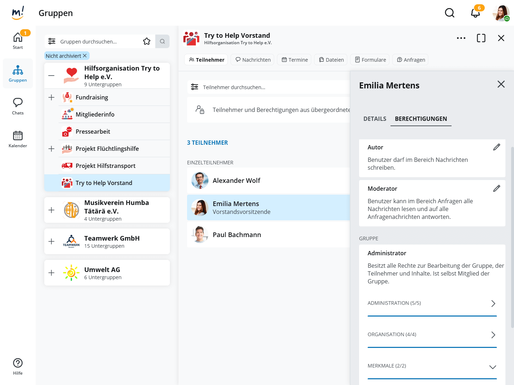Toggle fullscreen view of group panel
This screenshot has height=385, width=514.
pyautogui.click(x=481, y=38)
